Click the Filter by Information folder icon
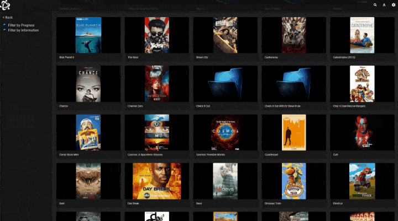Screen dimensions: 398x221 click(4, 30)
